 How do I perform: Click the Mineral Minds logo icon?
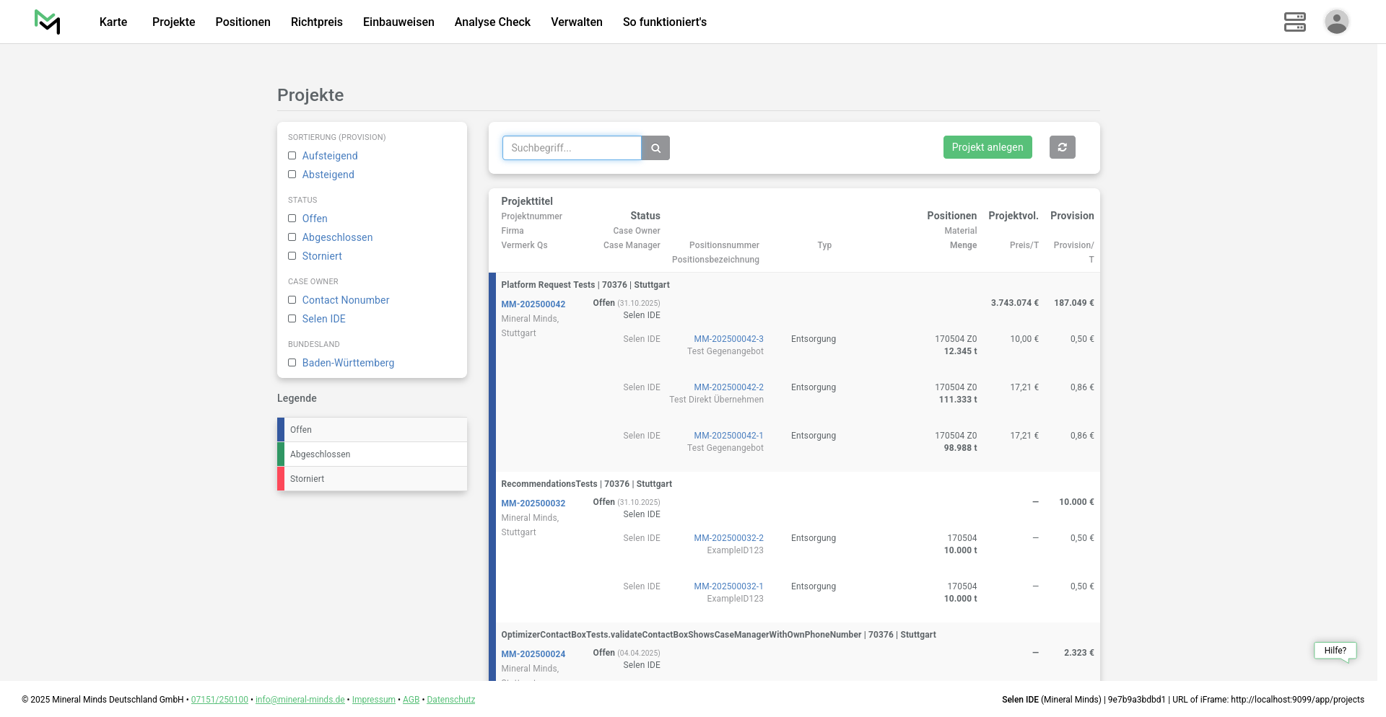(x=48, y=22)
